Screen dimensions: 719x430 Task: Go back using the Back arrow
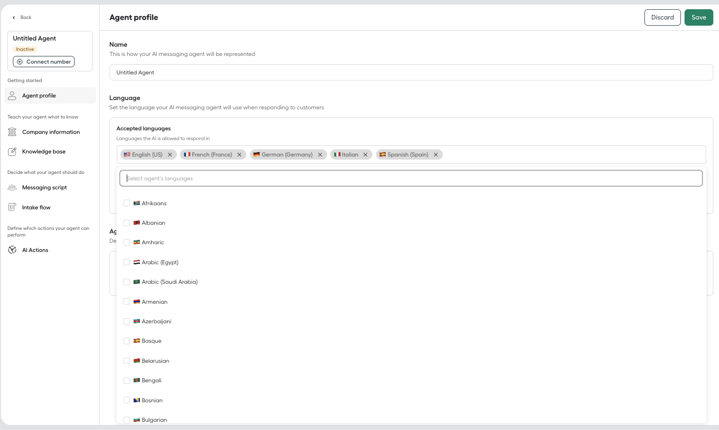click(x=14, y=17)
